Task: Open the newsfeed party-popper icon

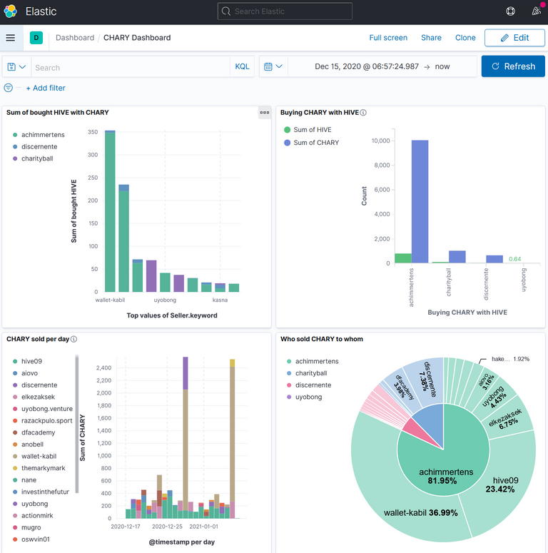Action: pyautogui.click(x=537, y=11)
